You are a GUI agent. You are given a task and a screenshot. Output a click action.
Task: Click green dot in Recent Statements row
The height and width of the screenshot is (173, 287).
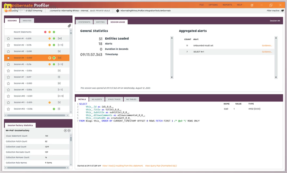click(x=54, y=32)
